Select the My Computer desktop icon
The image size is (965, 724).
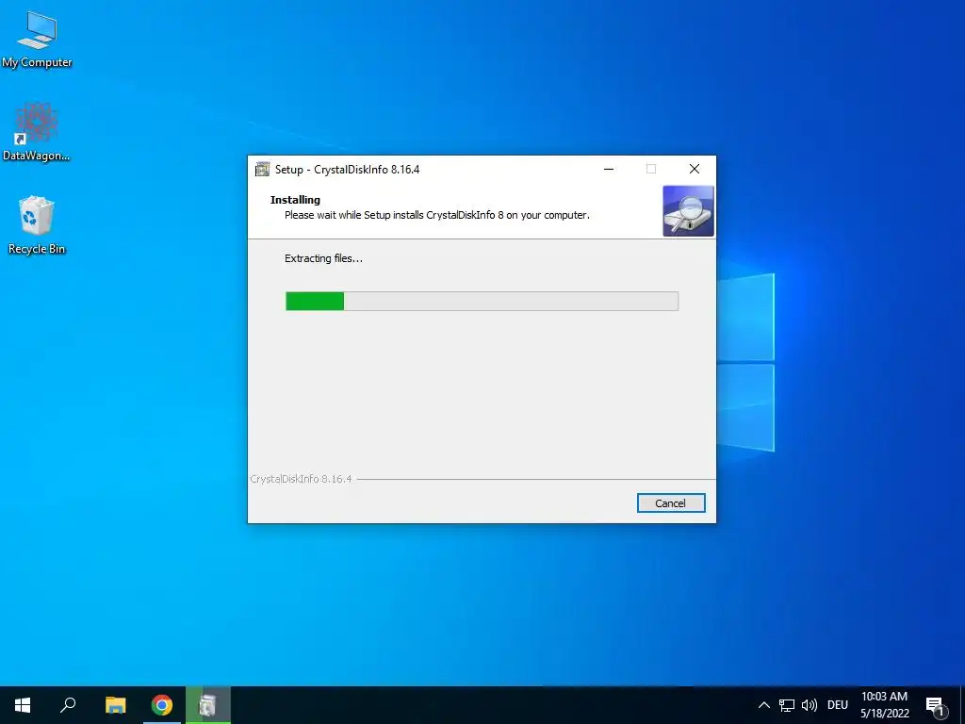click(37, 40)
